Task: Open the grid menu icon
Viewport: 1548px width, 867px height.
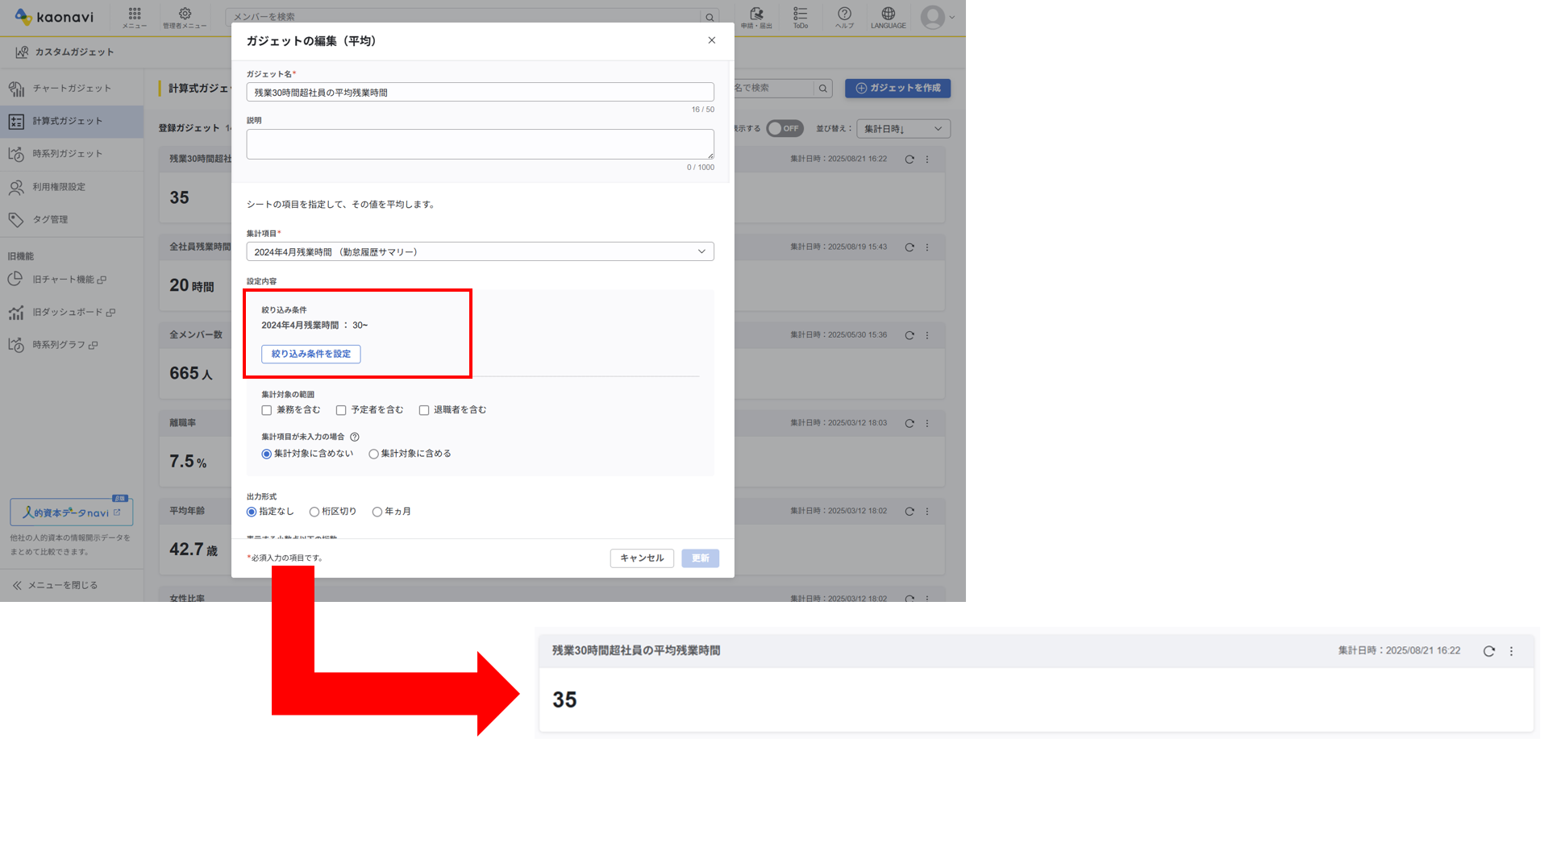Action: [x=135, y=17]
